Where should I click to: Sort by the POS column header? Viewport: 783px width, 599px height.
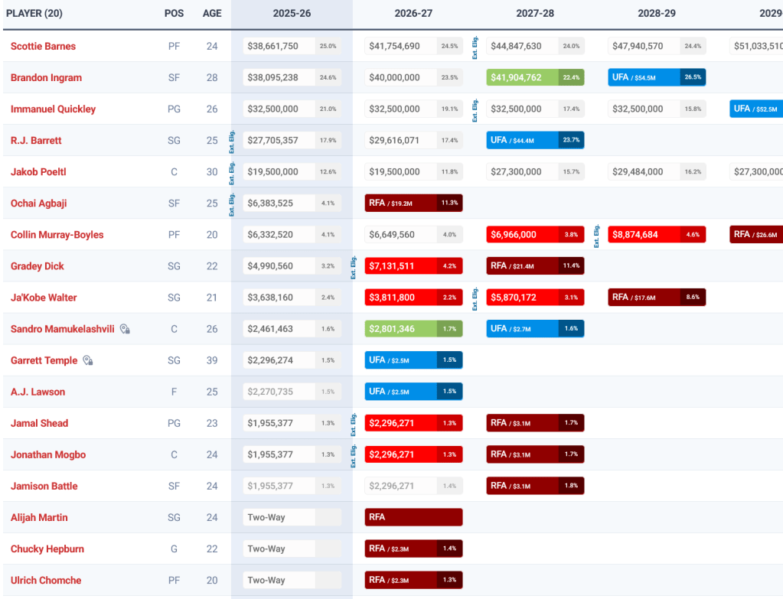pyautogui.click(x=174, y=14)
